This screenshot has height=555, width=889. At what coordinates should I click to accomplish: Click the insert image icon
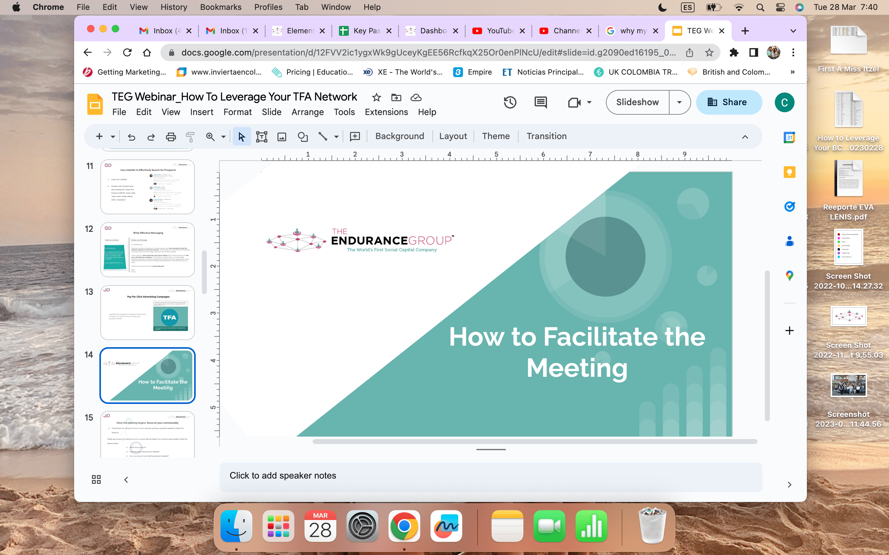pyautogui.click(x=282, y=137)
